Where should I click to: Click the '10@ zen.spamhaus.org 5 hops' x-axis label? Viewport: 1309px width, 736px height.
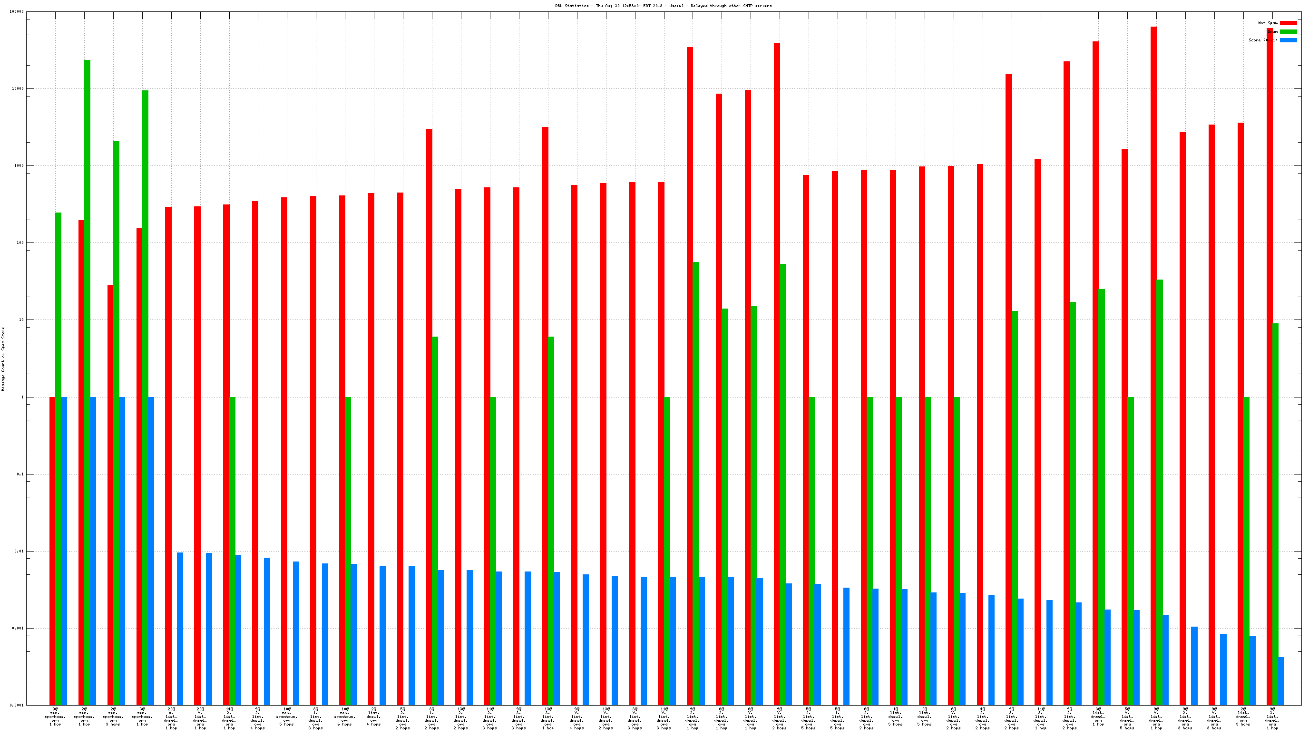point(287,716)
